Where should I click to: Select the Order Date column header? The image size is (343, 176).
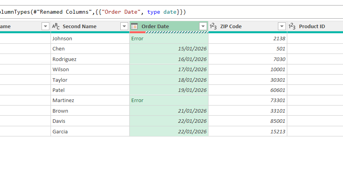point(169,27)
